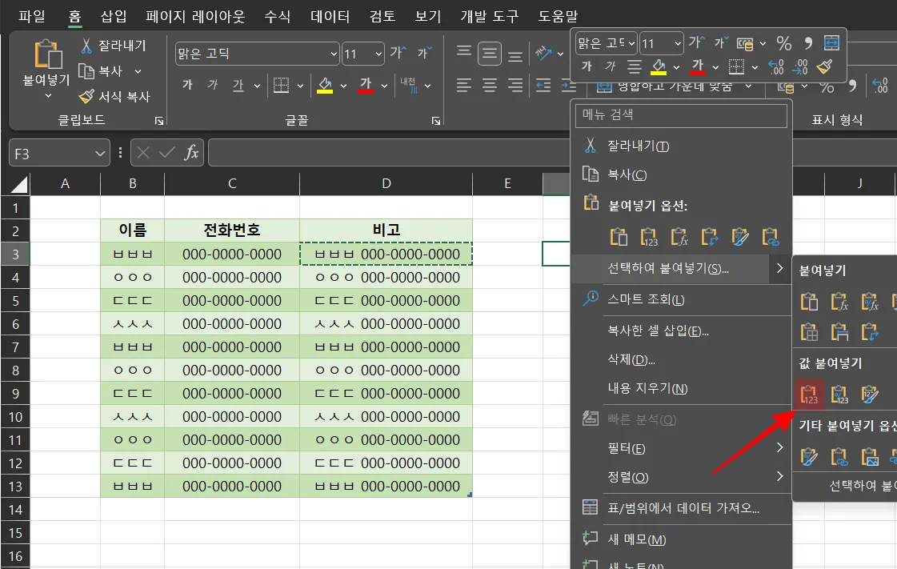Open the ribbon font name dropdown 맑은 고딕
Viewport: 897px width, 569px height.
point(334,54)
